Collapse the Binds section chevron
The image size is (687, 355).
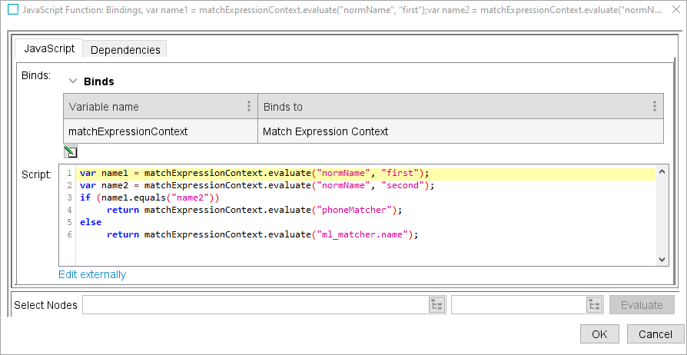pyautogui.click(x=73, y=81)
